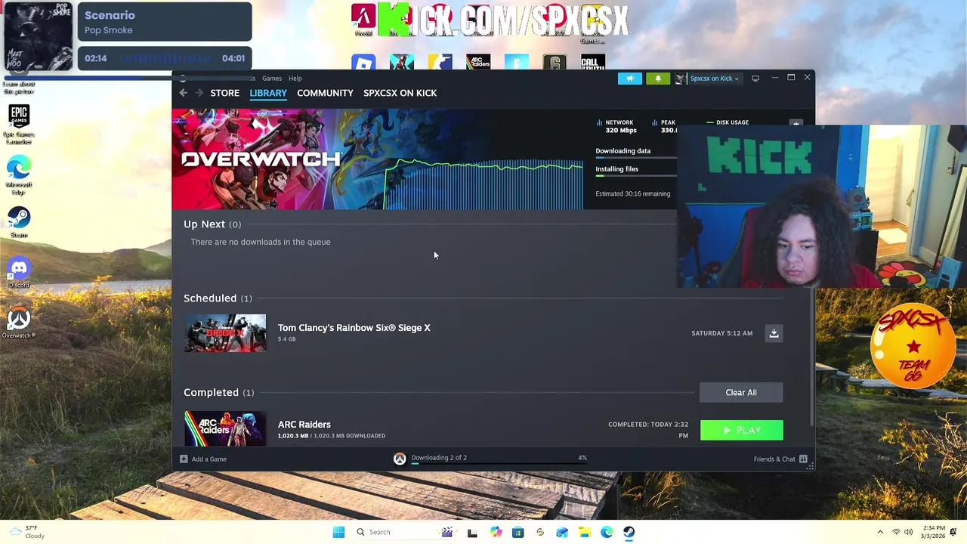Open the weather widget showing Cloudy
The width and height of the screenshot is (967, 544).
coord(26,532)
